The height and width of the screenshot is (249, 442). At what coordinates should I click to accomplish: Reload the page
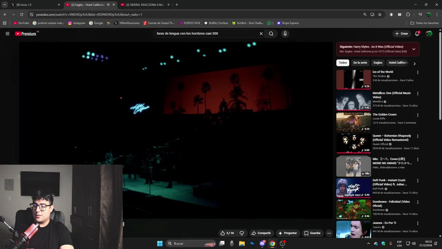click(x=21, y=15)
